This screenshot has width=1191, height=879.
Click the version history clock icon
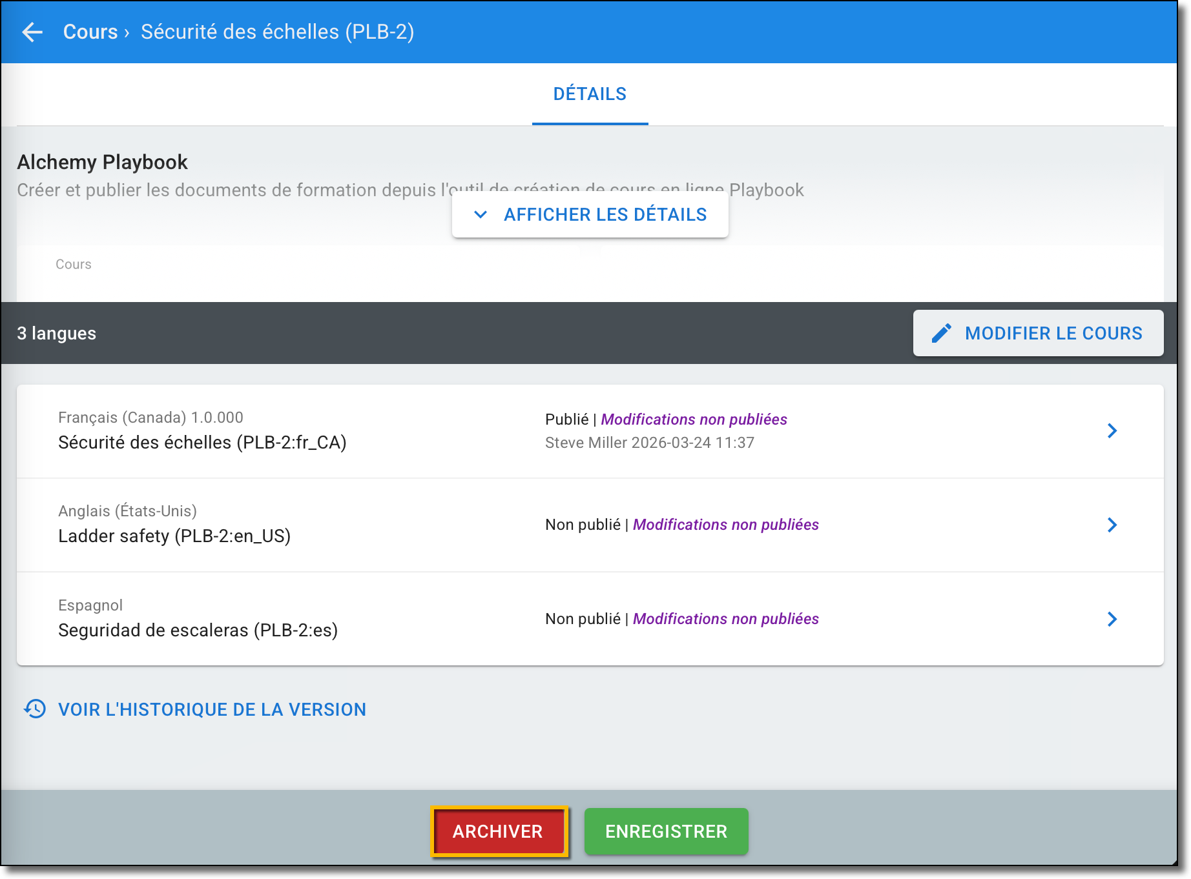pyautogui.click(x=35, y=709)
